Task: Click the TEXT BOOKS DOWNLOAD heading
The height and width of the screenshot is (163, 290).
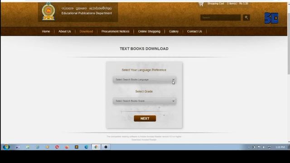Action: (x=144, y=48)
